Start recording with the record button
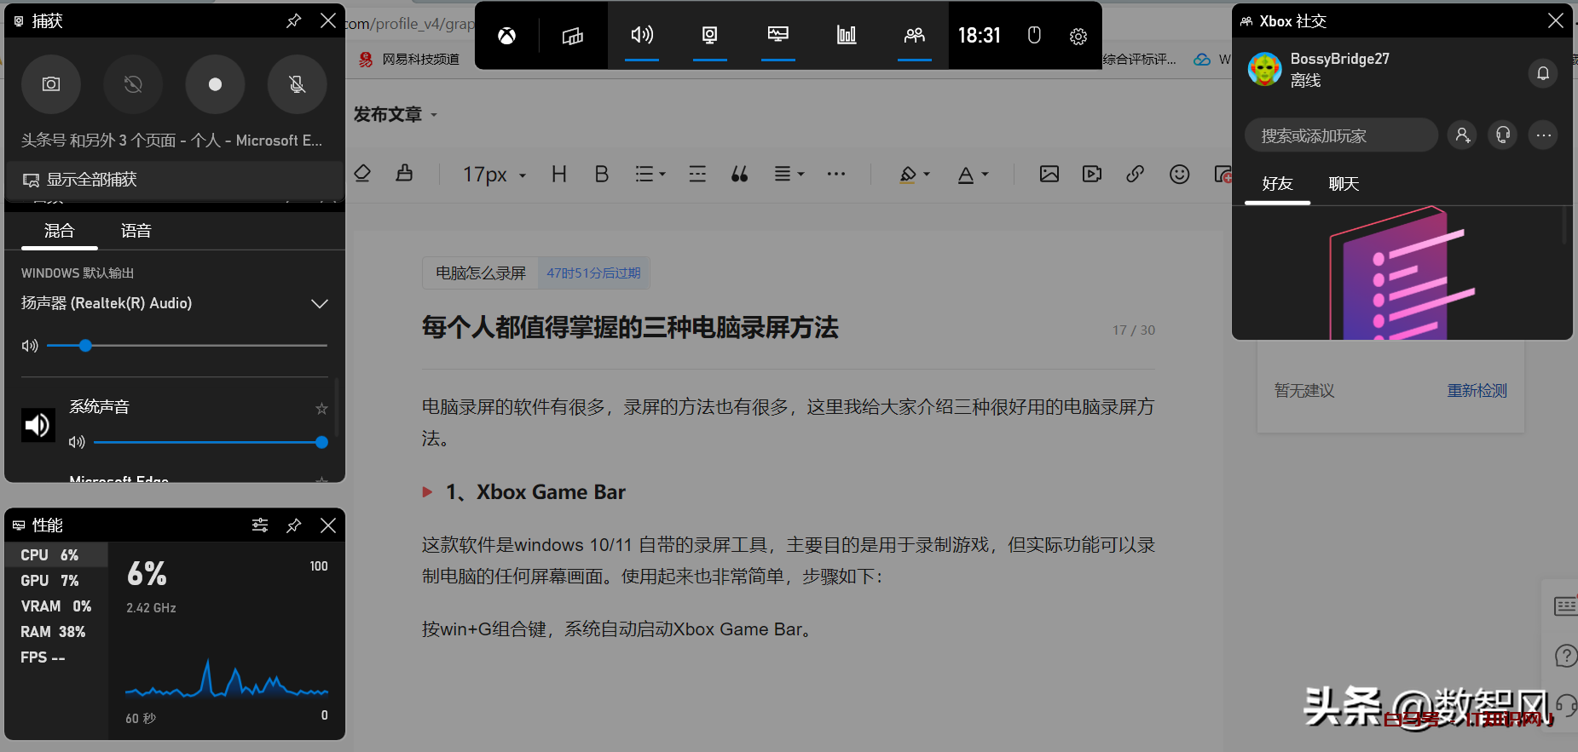This screenshot has height=752, width=1578. 215,84
